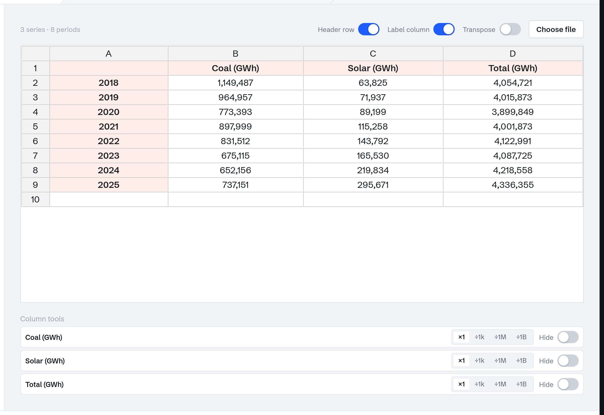604x415 pixels.
Task: Click cell with value 773,393
Action: tap(235, 112)
